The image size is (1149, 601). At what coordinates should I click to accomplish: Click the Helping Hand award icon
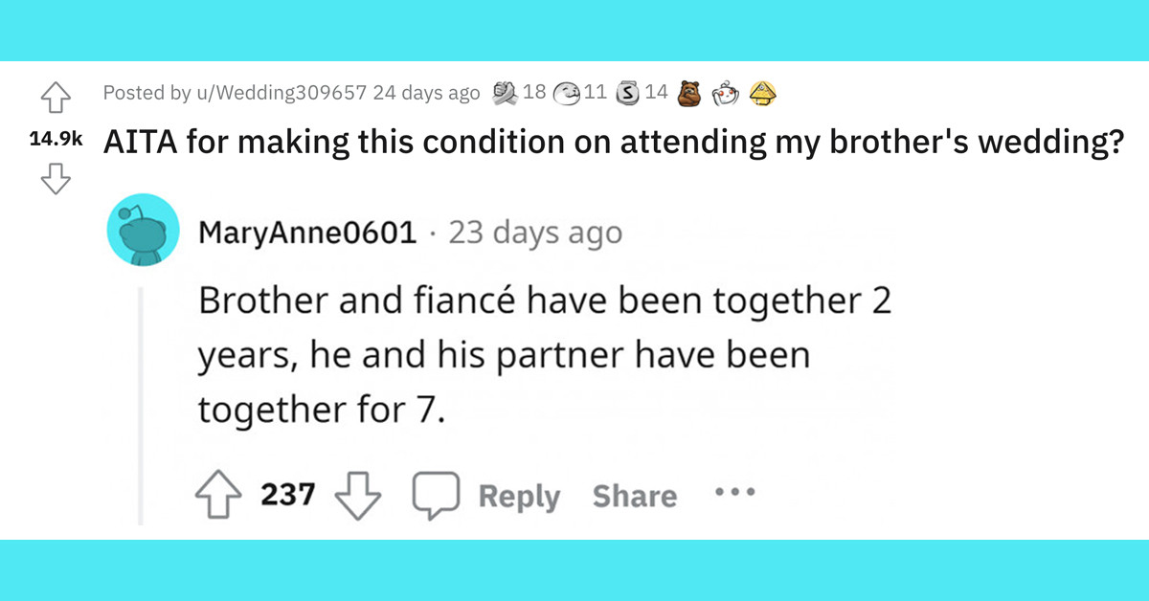504,92
